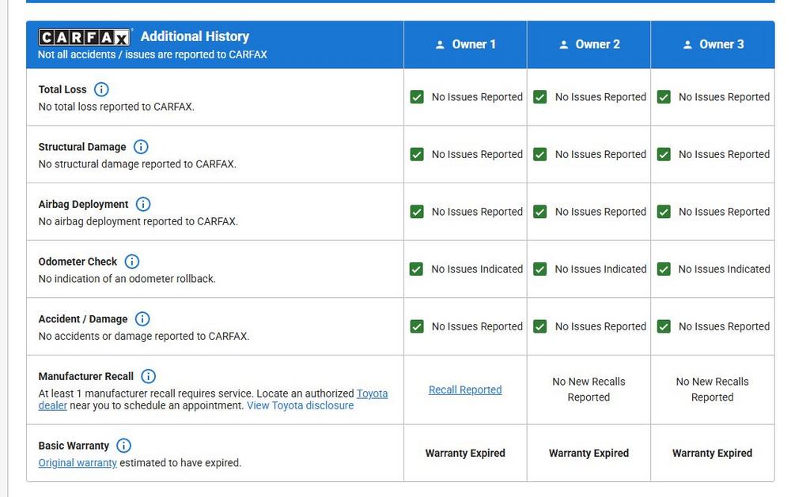Click the Odometer Check green check for Owner 1
Viewport: 810px width, 497px height.
416,269
